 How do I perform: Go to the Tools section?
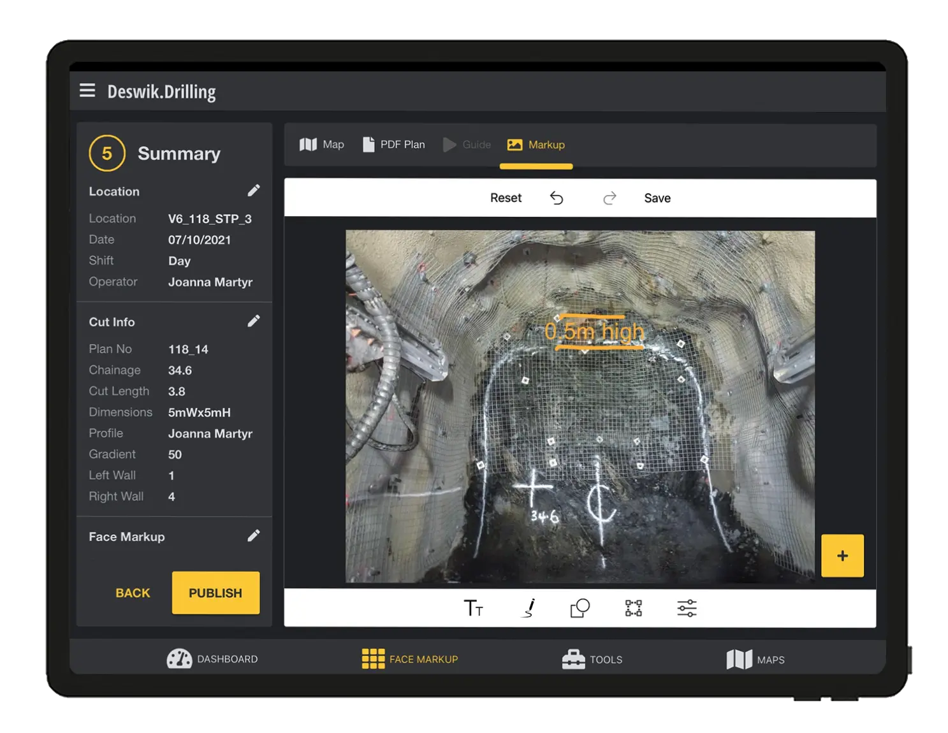click(592, 659)
